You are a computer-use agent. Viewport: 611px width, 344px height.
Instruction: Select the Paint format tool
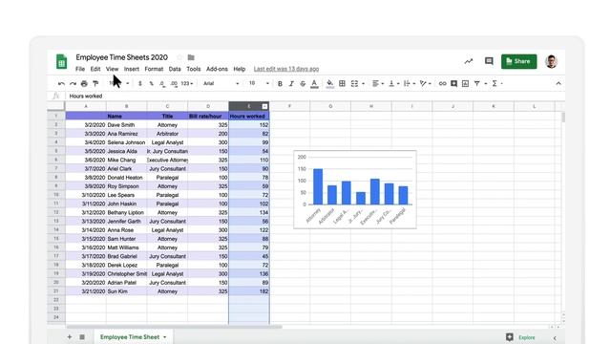(x=95, y=83)
